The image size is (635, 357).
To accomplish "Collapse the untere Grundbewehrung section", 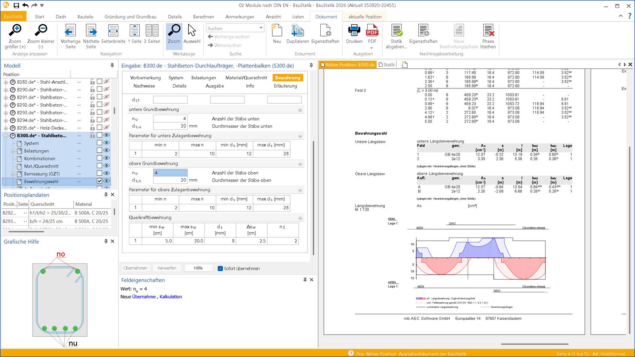I will 300,110.
